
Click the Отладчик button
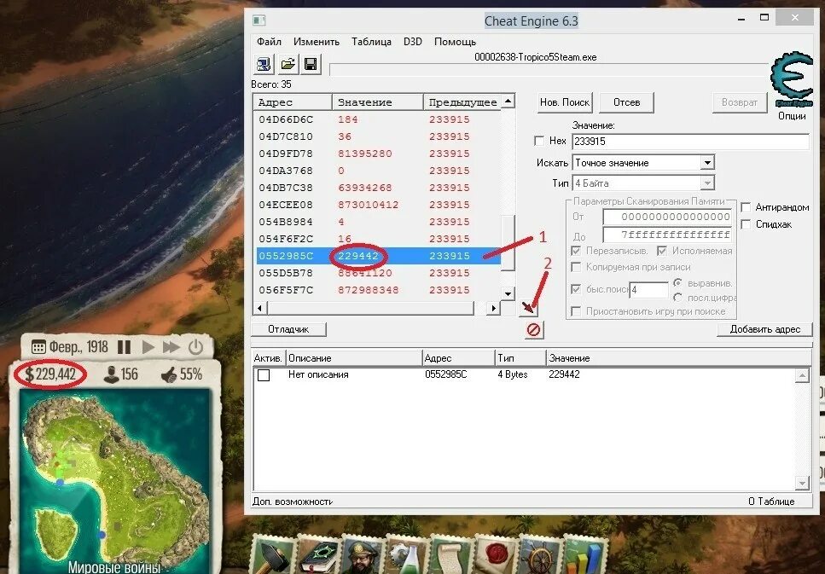289,329
